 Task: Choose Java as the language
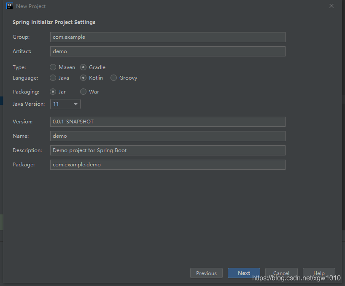(53, 78)
